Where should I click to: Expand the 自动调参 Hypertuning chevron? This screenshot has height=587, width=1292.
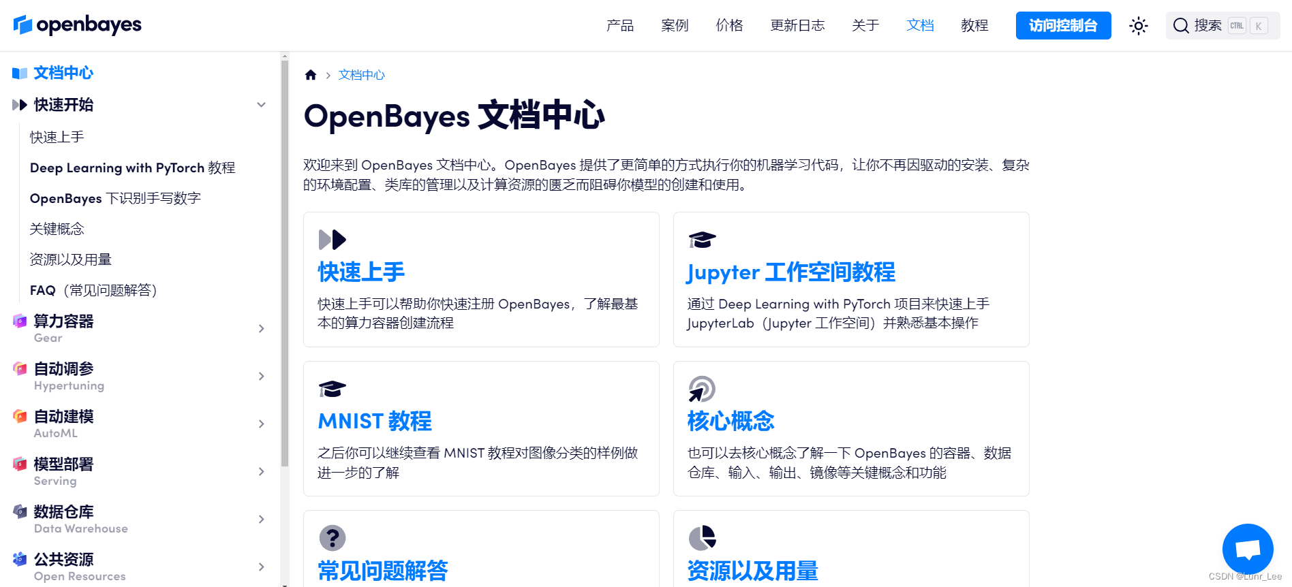(262, 377)
